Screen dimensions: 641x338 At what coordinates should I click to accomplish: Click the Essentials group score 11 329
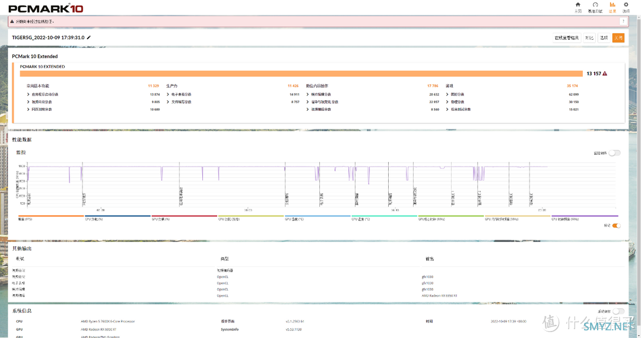(153, 86)
